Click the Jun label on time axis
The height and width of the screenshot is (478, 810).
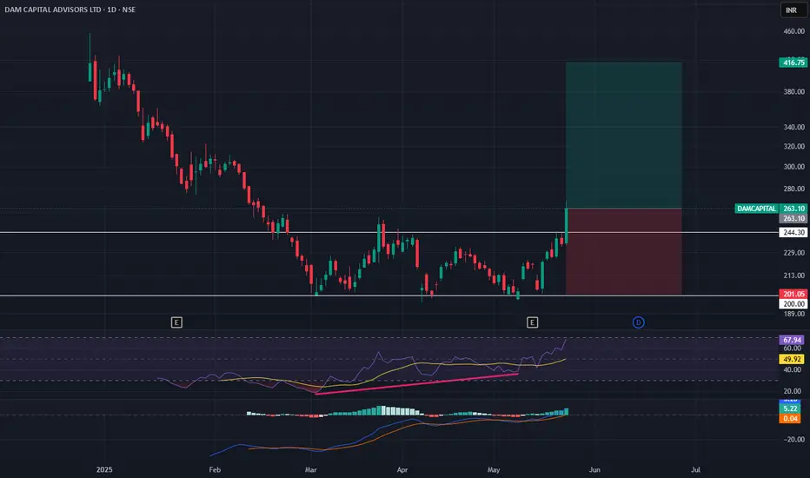click(x=594, y=469)
